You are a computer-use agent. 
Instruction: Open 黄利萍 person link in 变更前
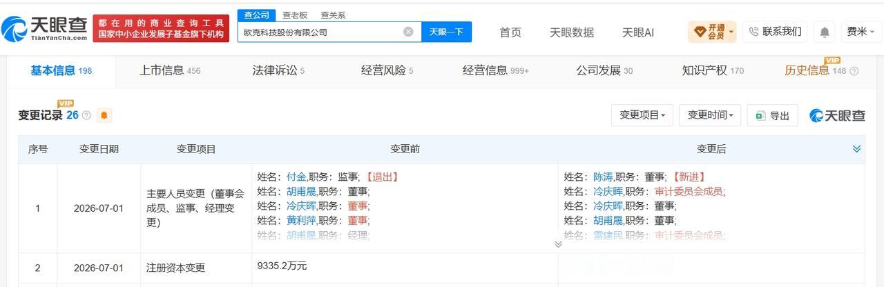point(300,220)
